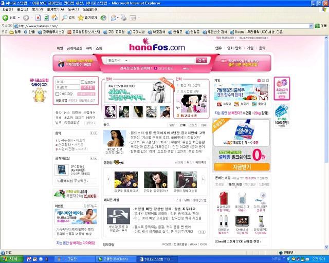Click in the 아이디 (ID) input field
The width and height of the screenshot is (329, 263).
67,82
